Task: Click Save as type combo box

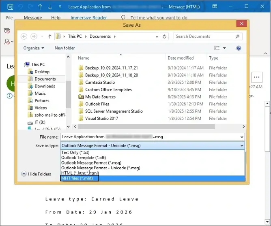Action: pos(153,146)
